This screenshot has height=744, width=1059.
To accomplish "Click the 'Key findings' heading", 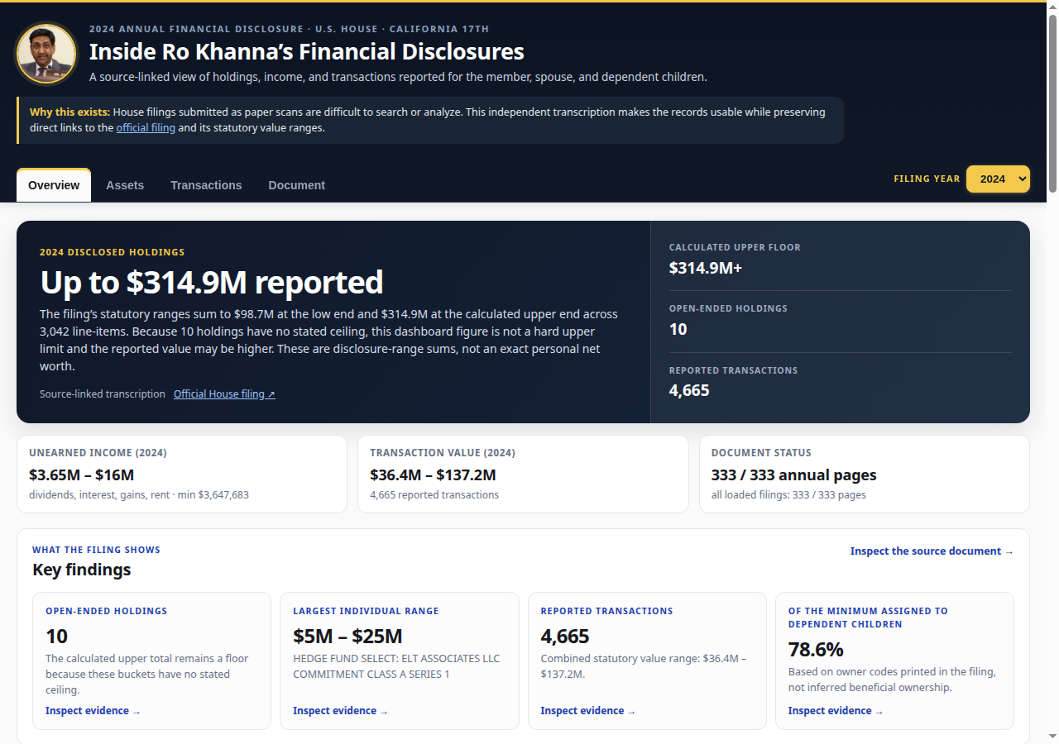I will point(82,570).
